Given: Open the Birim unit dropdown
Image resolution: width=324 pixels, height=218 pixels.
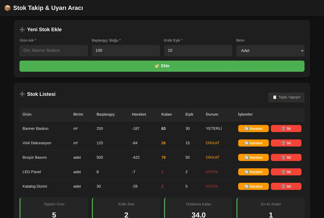Looking at the screenshot, I should pyautogui.click(x=270, y=51).
